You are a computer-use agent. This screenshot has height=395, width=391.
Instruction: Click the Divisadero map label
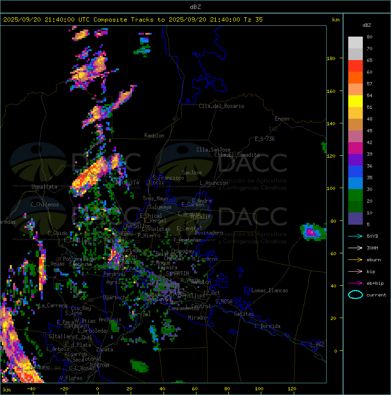209,233
